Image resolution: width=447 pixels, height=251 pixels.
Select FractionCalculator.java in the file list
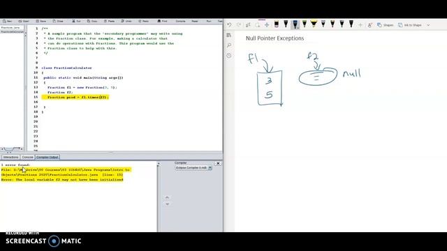tap(12, 31)
